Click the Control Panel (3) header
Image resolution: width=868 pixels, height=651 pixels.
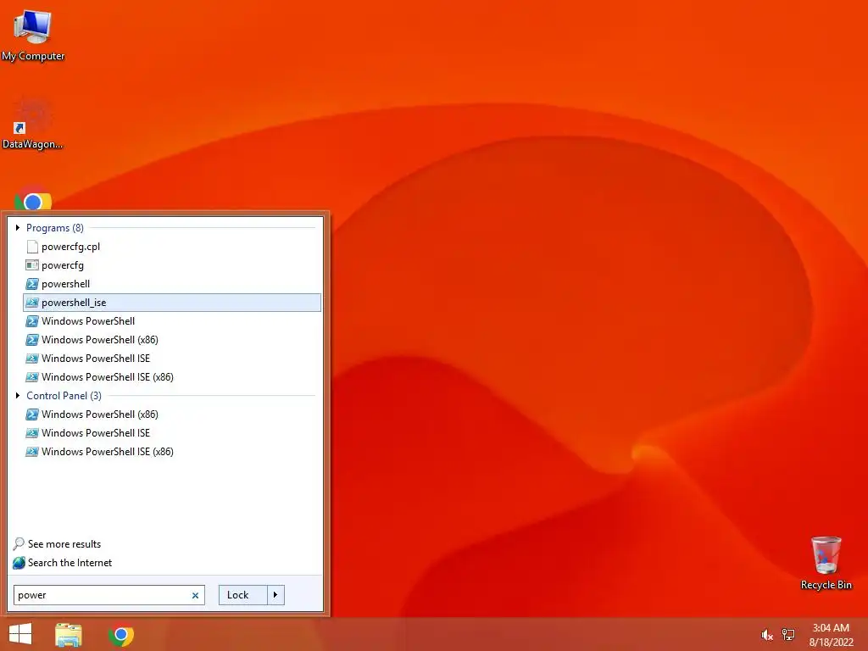point(64,395)
